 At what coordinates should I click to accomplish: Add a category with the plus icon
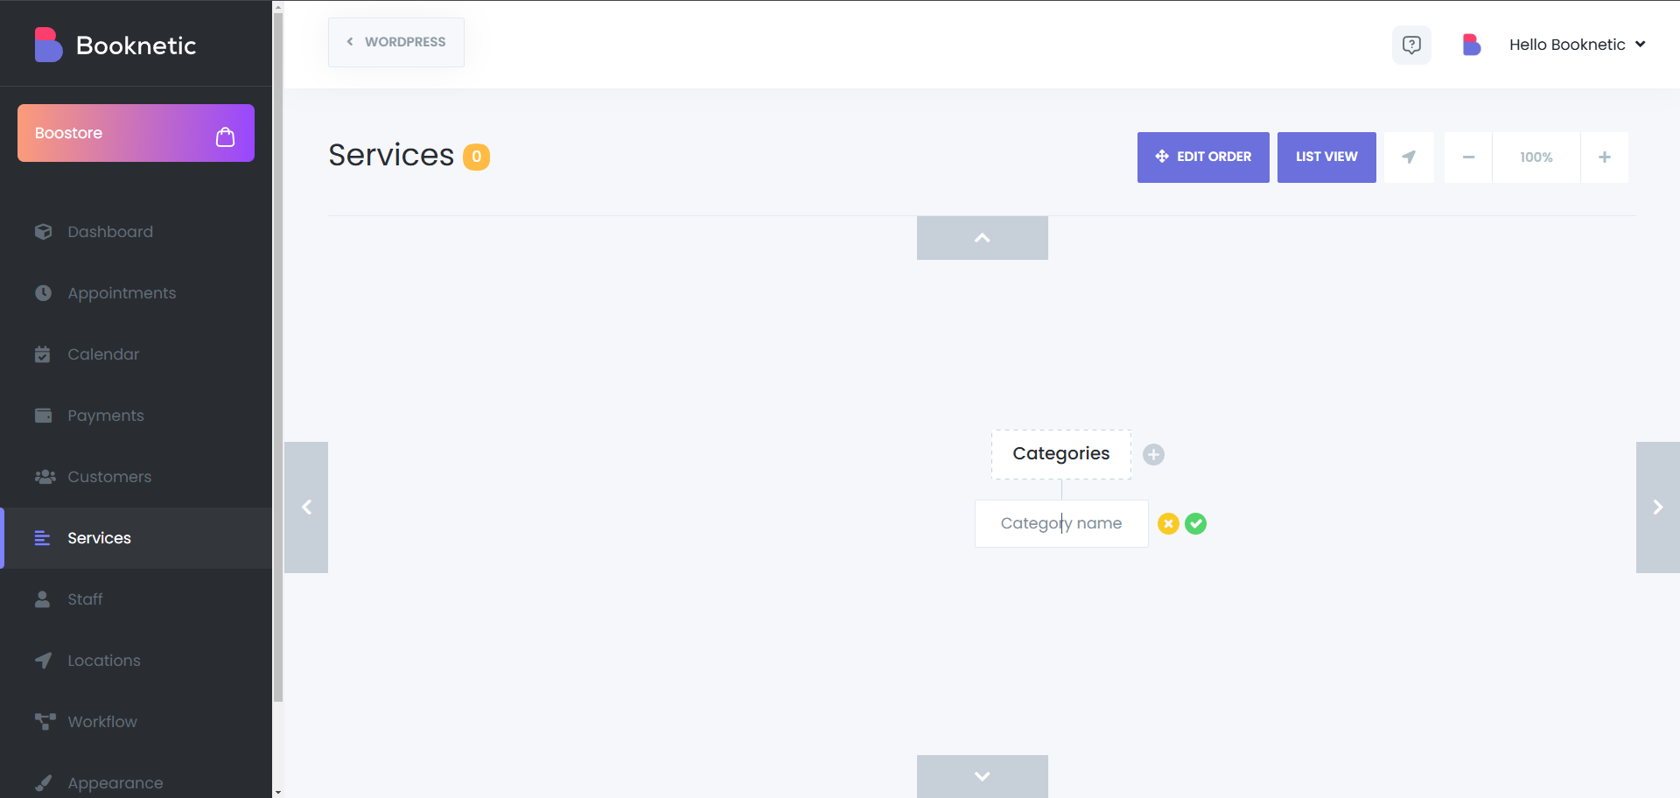(1154, 454)
